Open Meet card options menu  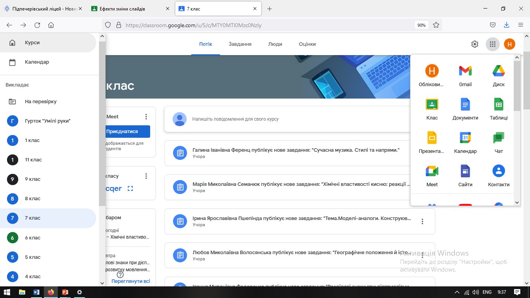click(146, 116)
